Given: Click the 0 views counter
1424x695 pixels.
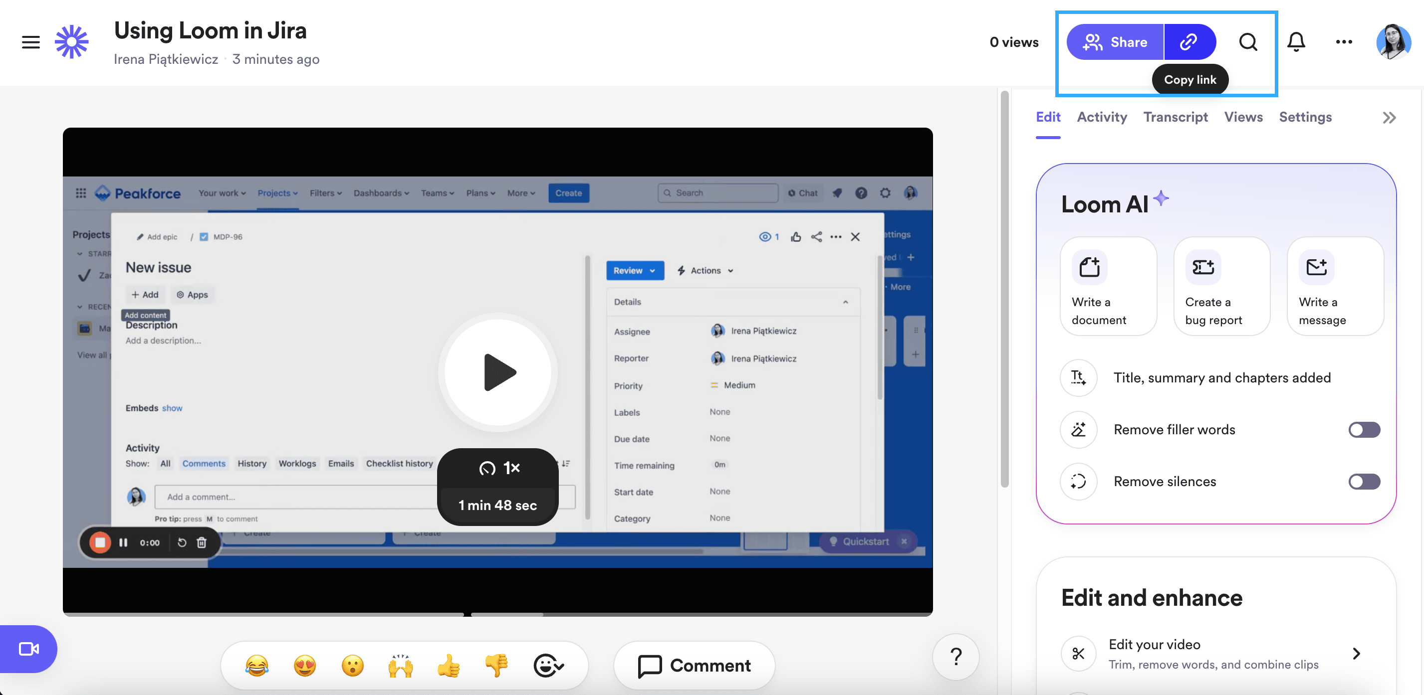Looking at the screenshot, I should pyautogui.click(x=1014, y=42).
